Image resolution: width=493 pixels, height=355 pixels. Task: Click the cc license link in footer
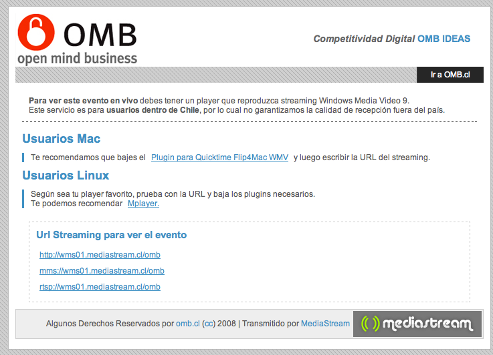[209, 324]
